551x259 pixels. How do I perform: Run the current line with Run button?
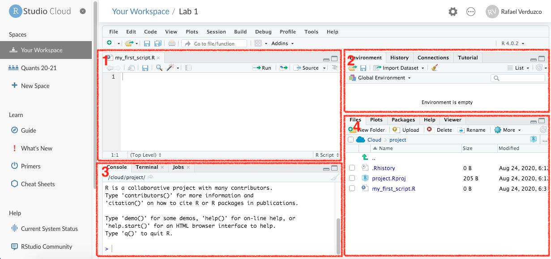tap(262, 68)
